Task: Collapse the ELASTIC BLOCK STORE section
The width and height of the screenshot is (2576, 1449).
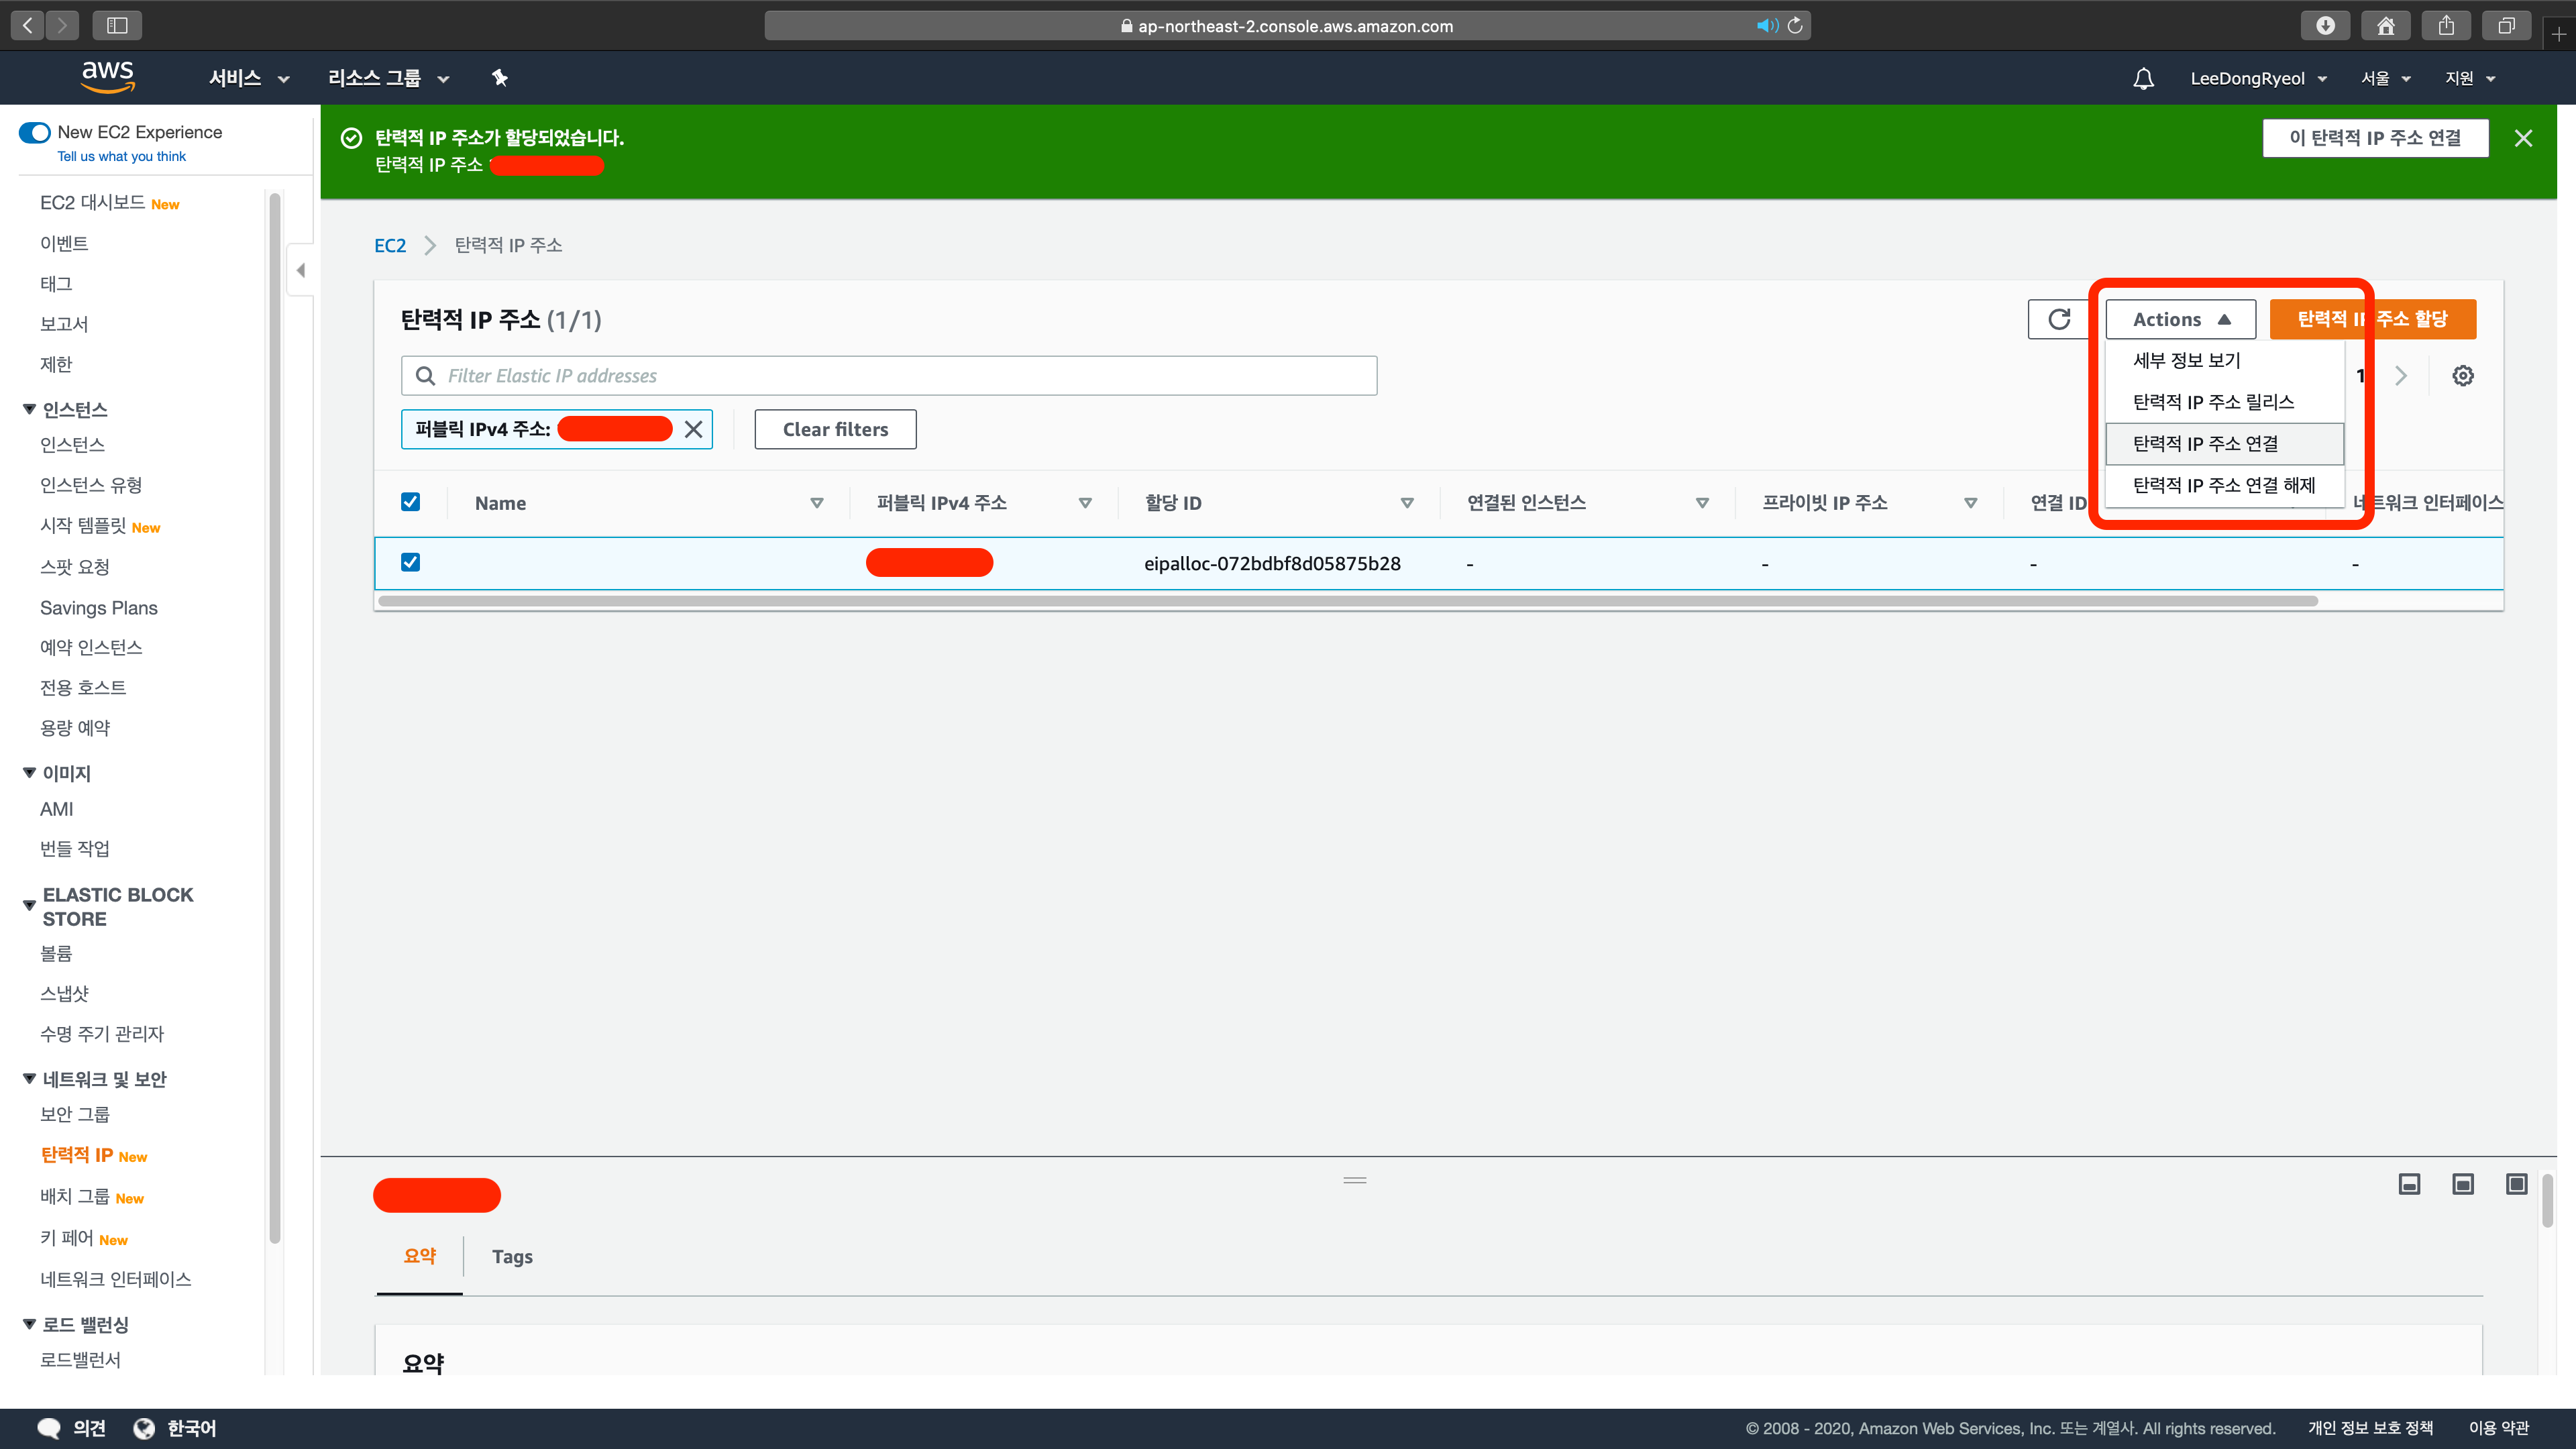Action: tap(29, 906)
